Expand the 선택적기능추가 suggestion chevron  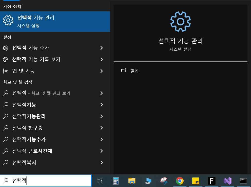coord(102,139)
